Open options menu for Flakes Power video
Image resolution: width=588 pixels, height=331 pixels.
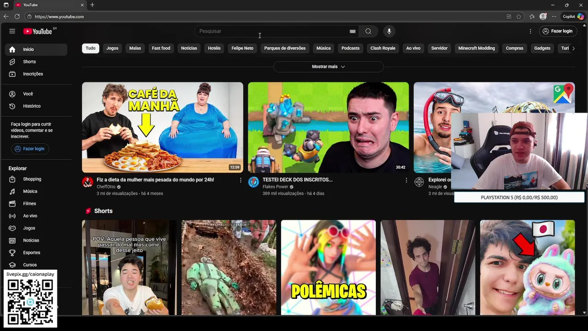[x=406, y=180]
